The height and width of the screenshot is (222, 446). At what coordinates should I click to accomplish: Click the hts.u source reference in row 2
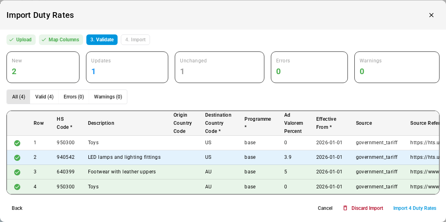click(425, 157)
